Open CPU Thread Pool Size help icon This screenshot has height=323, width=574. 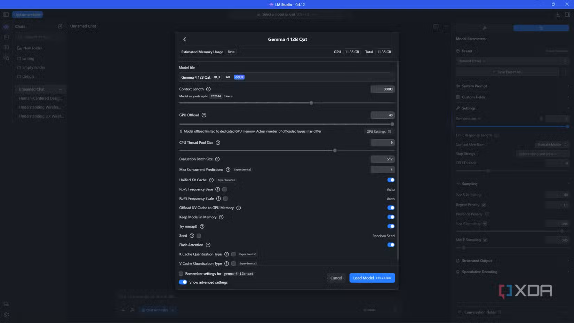(x=218, y=143)
